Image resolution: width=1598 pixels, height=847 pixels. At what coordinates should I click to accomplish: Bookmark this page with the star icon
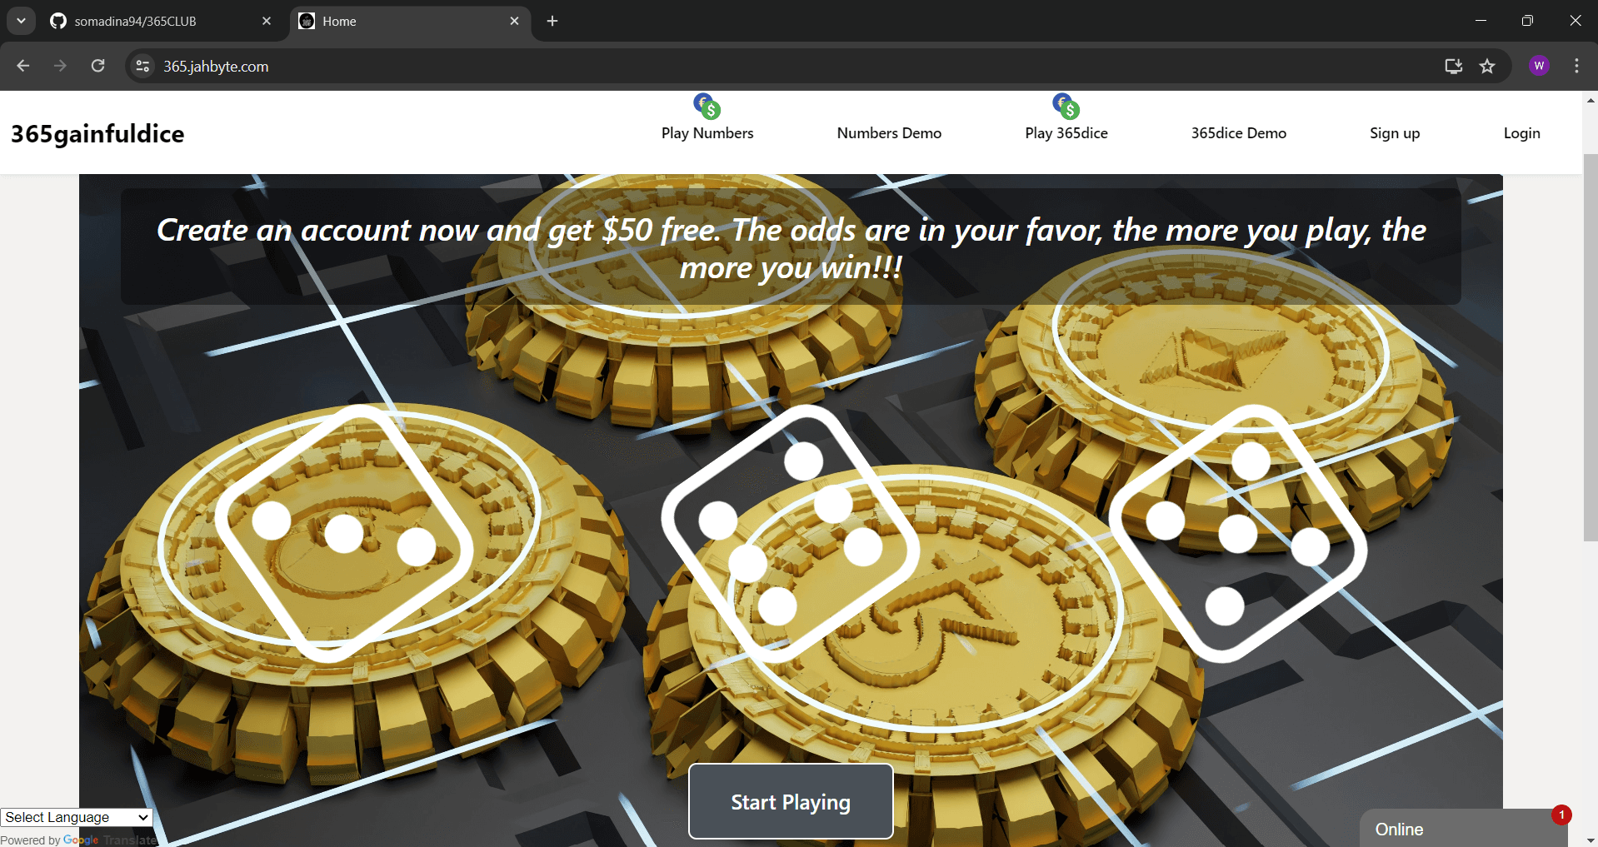click(1487, 67)
